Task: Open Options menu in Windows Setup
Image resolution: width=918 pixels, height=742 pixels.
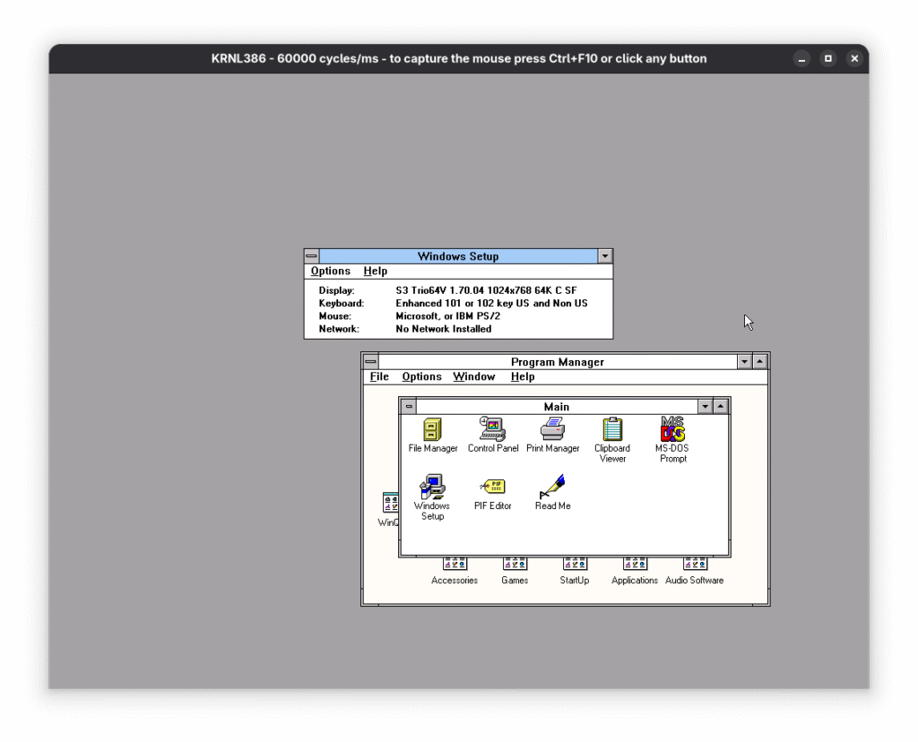Action: coord(330,271)
